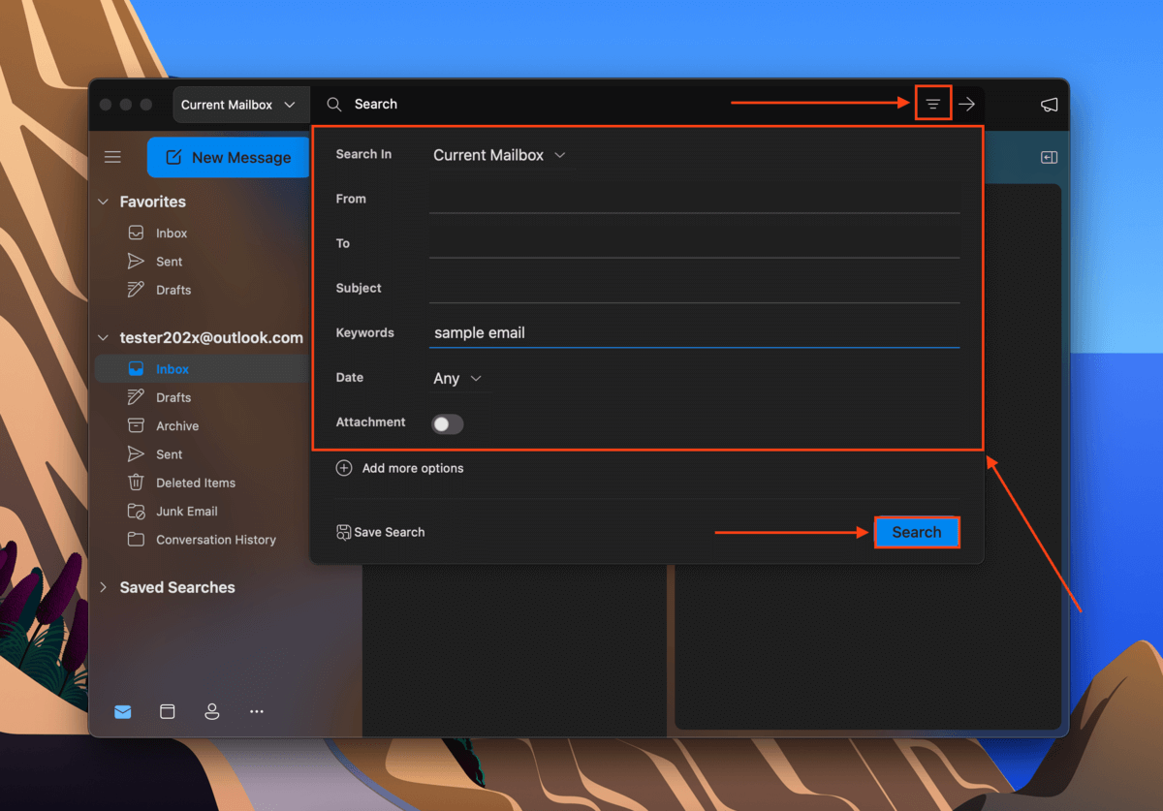Collapse the Favorites section
1163x811 pixels.
[103, 202]
